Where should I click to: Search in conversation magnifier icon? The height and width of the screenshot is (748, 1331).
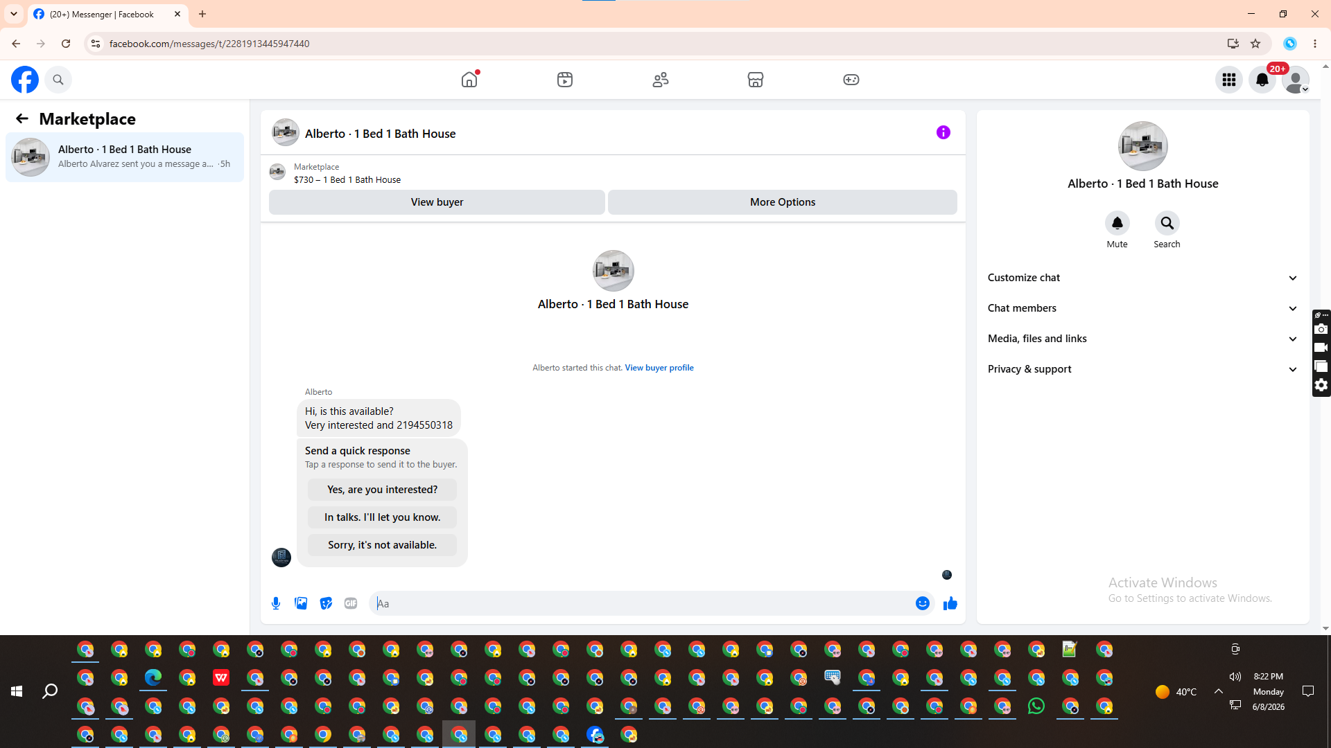tap(1167, 223)
